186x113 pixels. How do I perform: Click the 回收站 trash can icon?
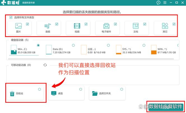tap(12, 94)
